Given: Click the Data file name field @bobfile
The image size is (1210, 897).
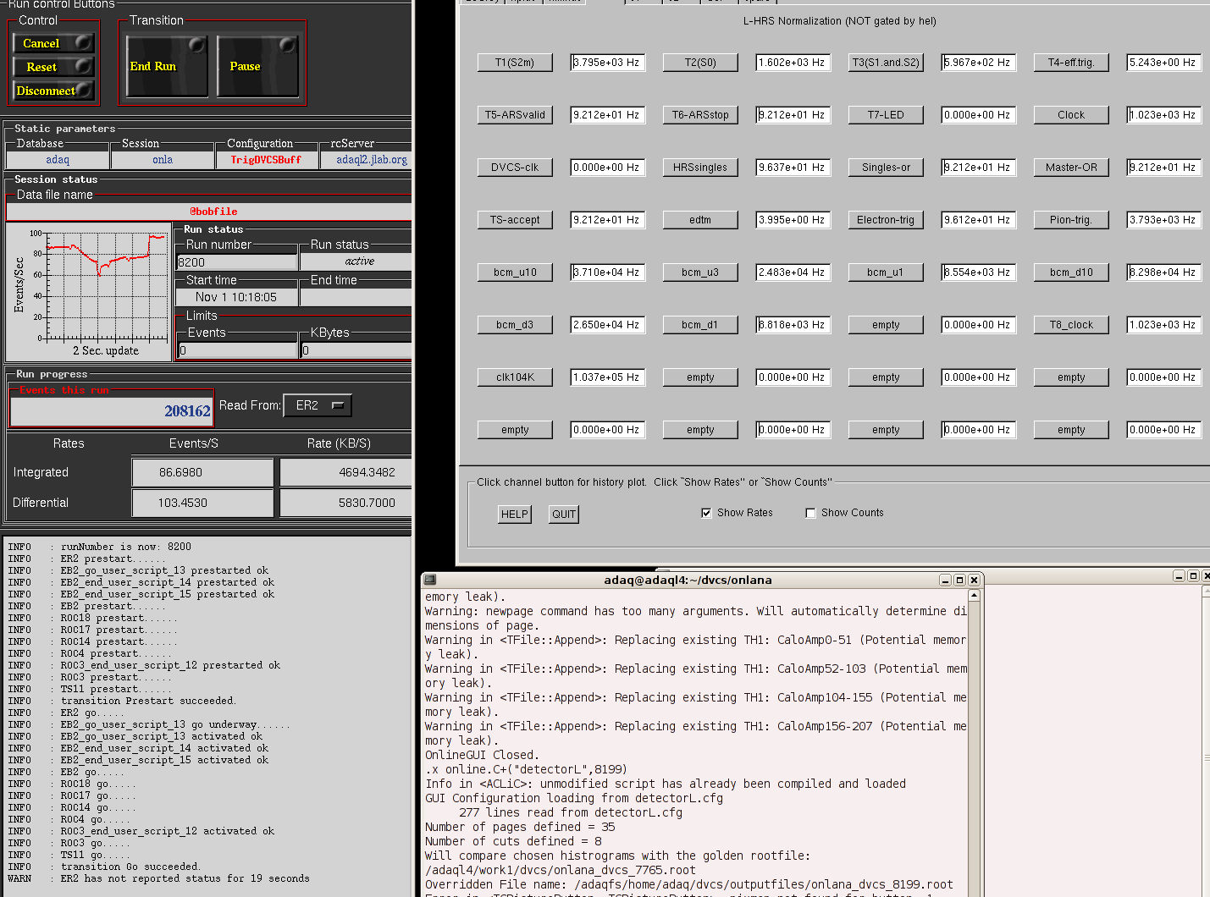Looking at the screenshot, I should 209,212.
